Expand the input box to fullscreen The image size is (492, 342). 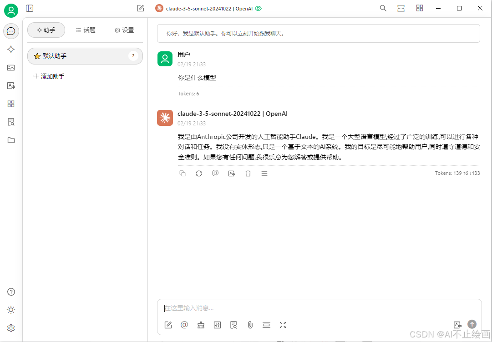point(283,325)
